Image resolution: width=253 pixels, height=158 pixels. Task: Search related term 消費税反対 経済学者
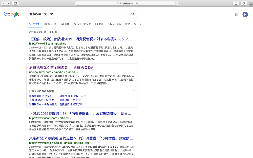point(71,104)
